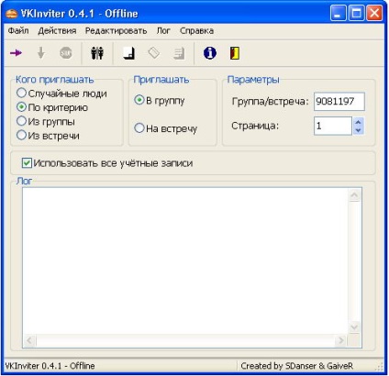Click inside the Лог text area
This screenshot has height=376, width=389.
click(x=186, y=261)
